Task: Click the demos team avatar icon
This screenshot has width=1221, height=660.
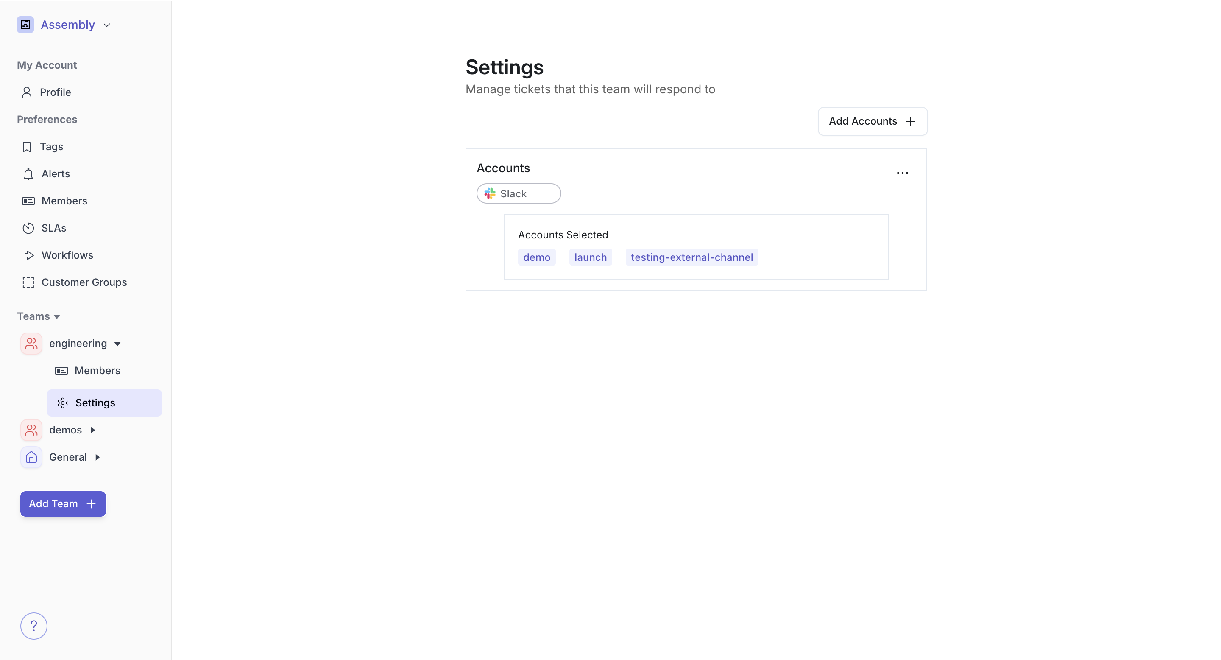Action: 31,430
